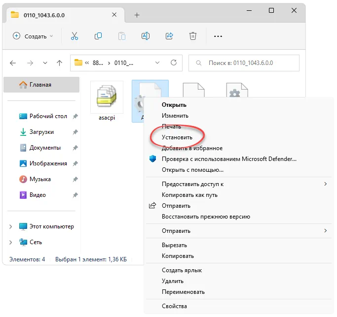Expand the lower Отправить submenu arrow
Viewport: 337px width, 317px height.
click(325, 230)
